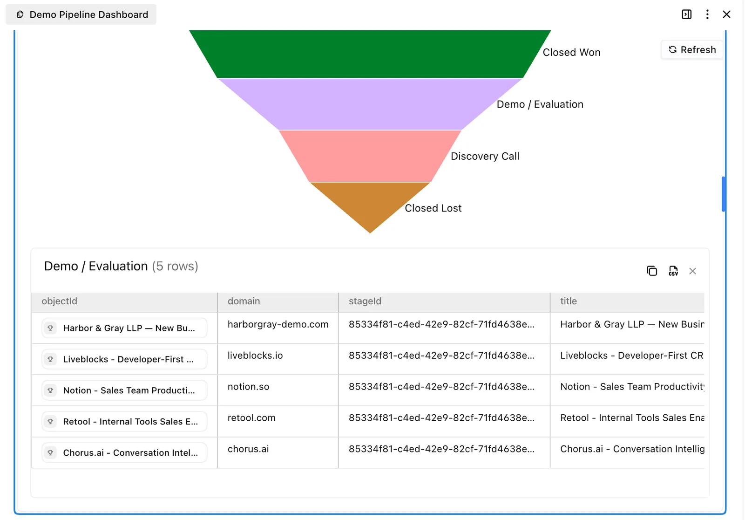Click the trophy icon in Harbor & Gray chip
Screen dimensions: 745x520
[x=50, y=328]
